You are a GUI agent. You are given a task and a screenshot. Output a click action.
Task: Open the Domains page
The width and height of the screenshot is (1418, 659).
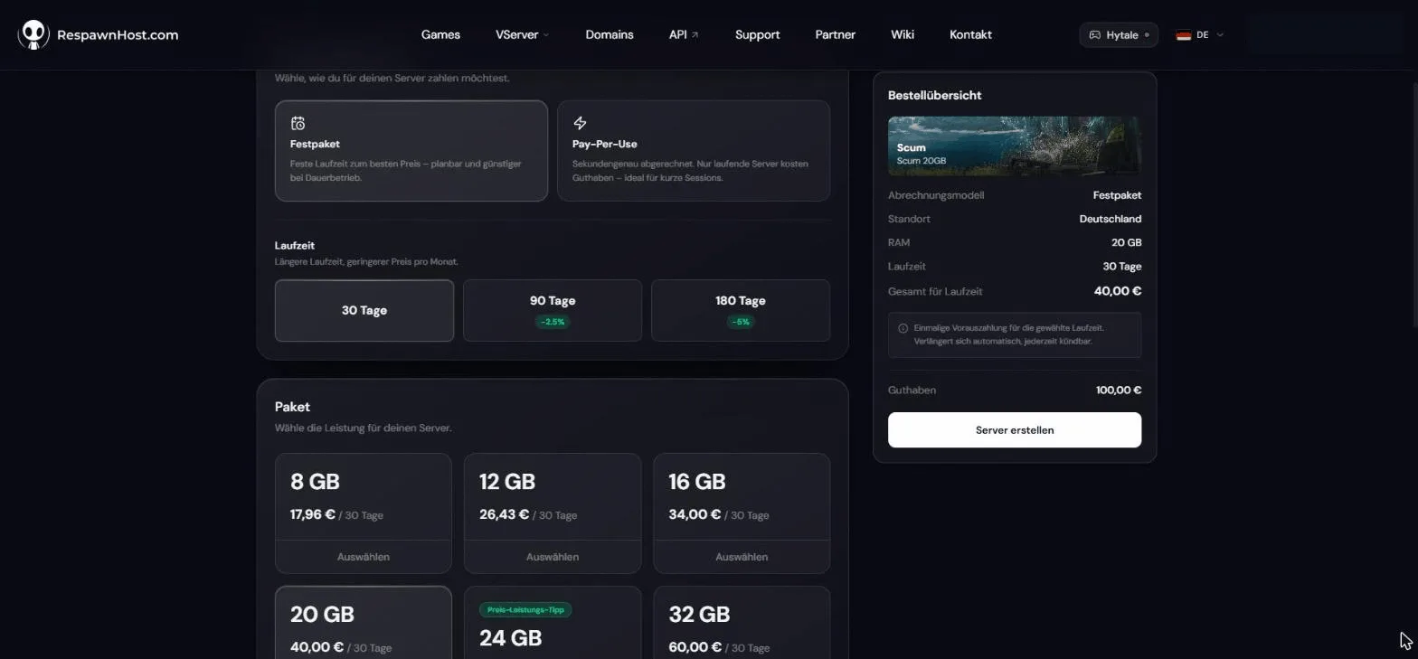click(610, 34)
